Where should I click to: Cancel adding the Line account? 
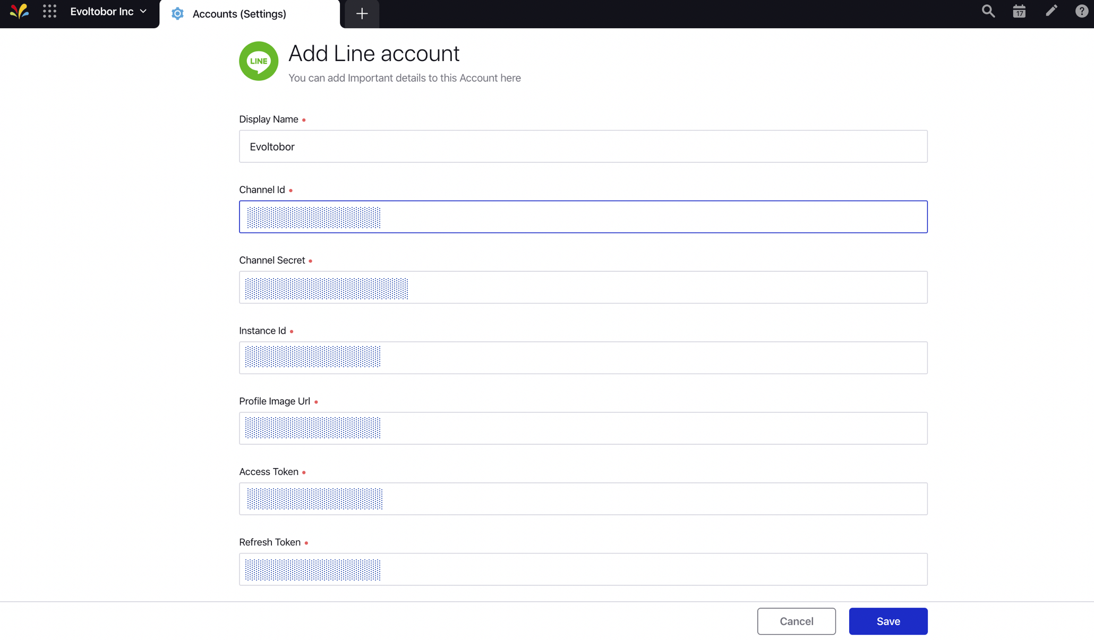(x=796, y=621)
